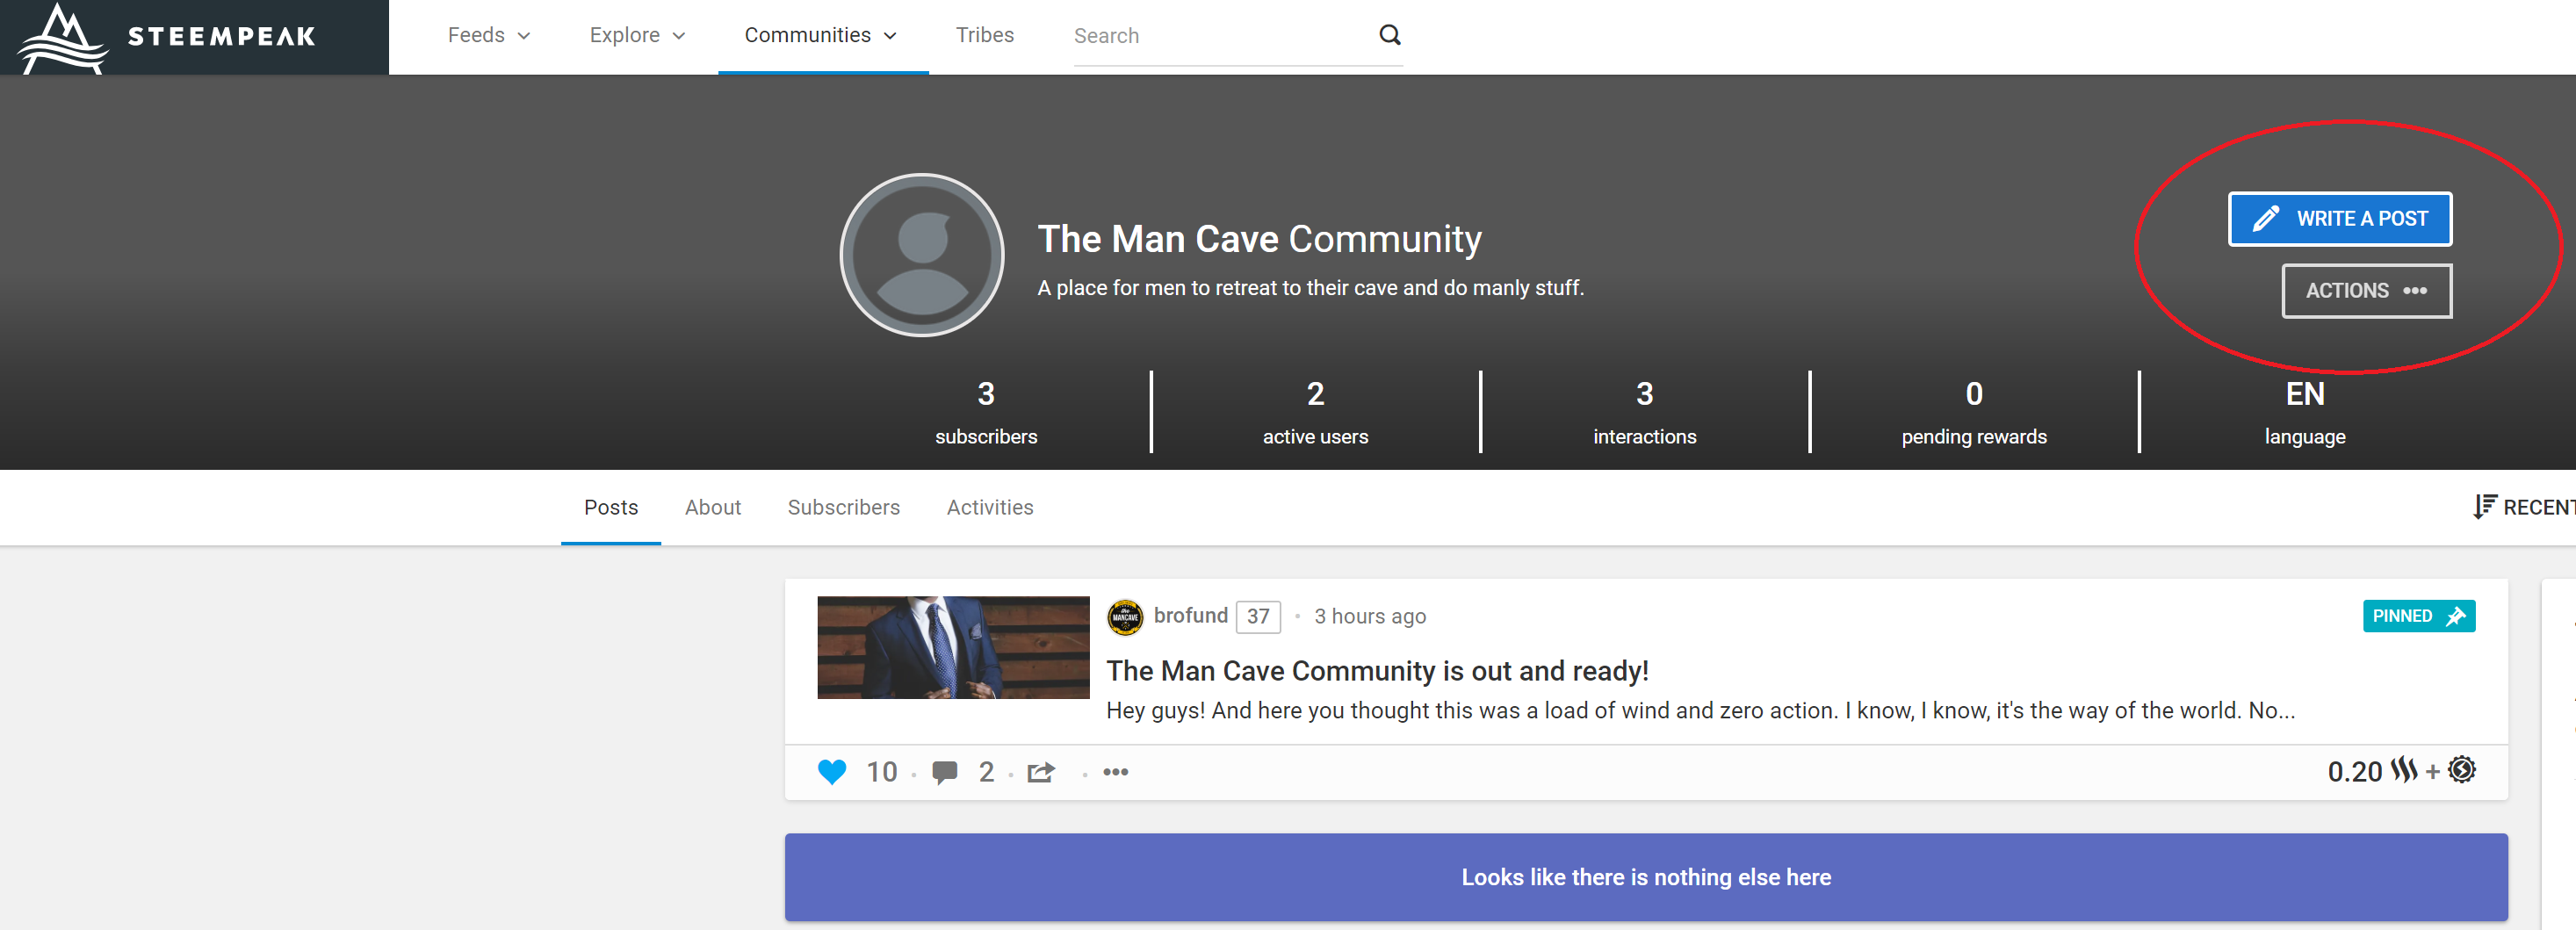Switch to the Subscribers tab
This screenshot has height=930, width=2576.
coord(843,508)
